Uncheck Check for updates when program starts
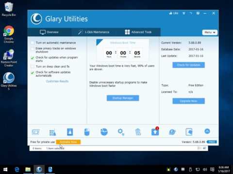 [x=33, y=58]
